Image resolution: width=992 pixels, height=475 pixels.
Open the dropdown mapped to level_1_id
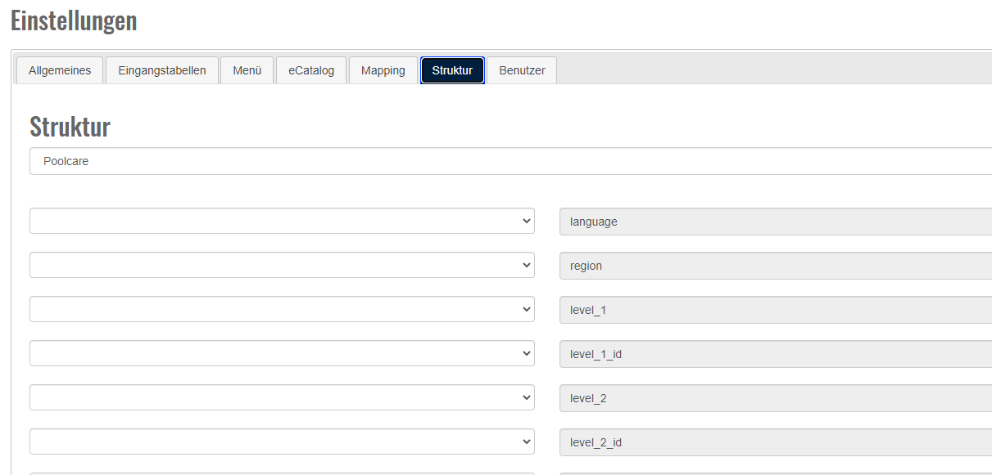coord(282,353)
